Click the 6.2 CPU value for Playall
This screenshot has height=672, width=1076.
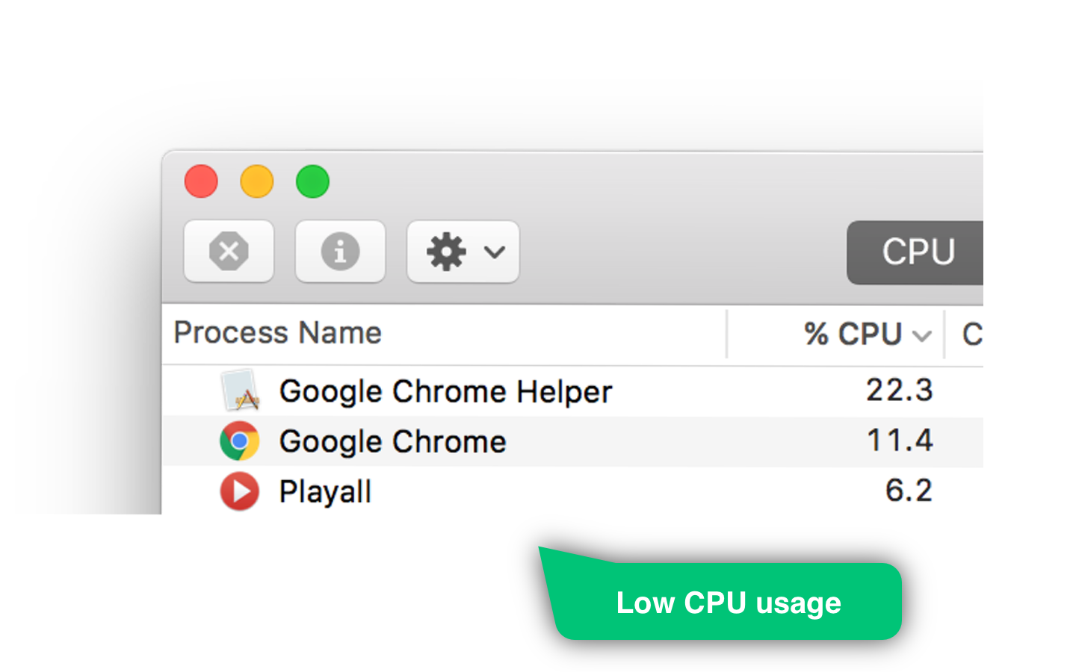pyautogui.click(x=909, y=491)
